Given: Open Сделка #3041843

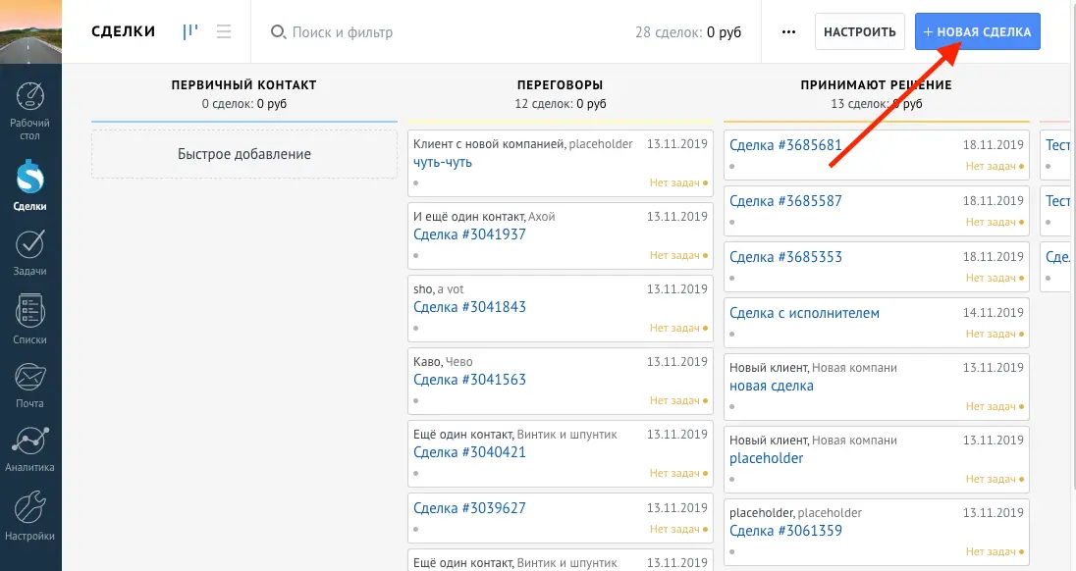Looking at the screenshot, I should tap(469, 307).
